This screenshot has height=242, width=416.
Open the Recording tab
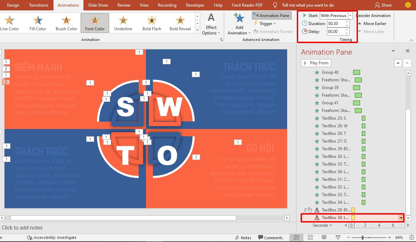(167, 5)
